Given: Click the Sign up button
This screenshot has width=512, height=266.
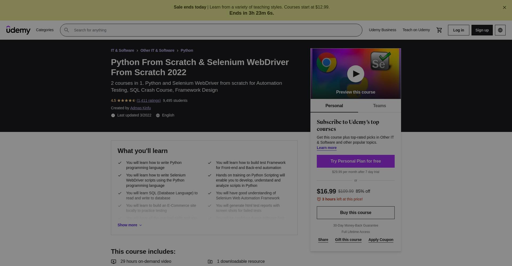Looking at the screenshot, I should tap(482, 30).
